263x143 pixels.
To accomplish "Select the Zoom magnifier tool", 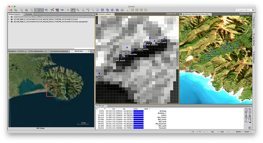I will (x=78, y=10).
